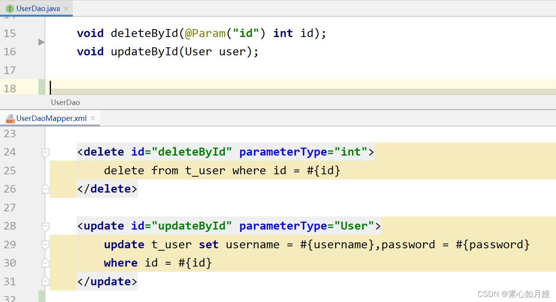Click line number 24 in the XML gutter
This screenshot has height=302, width=556.
[10, 152]
